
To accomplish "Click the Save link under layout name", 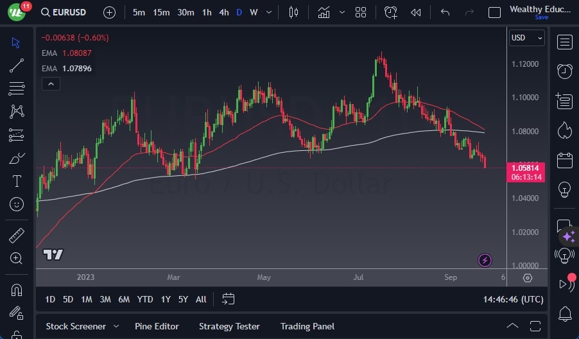I will (x=541, y=17).
